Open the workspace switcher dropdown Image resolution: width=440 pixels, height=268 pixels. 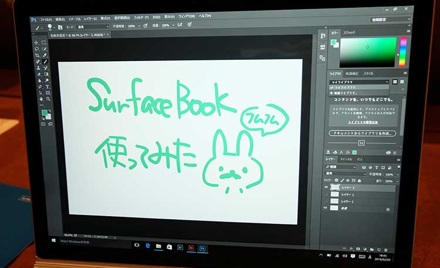pyautogui.click(x=390, y=19)
